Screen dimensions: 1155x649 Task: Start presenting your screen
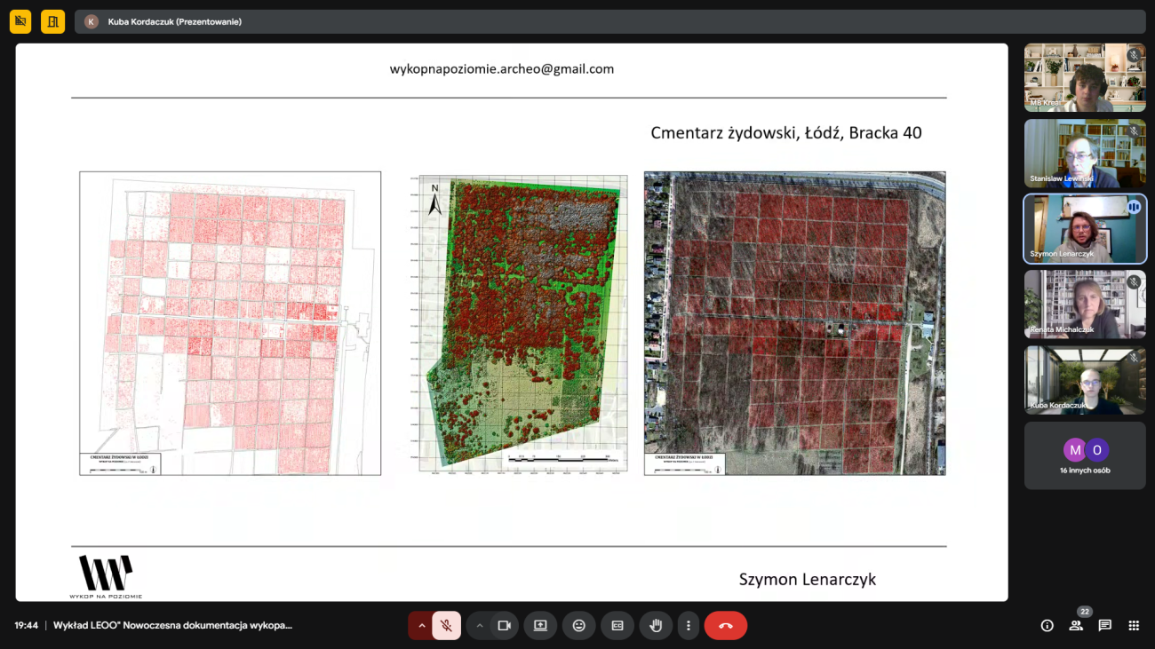pyautogui.click(x=540, y=625)
